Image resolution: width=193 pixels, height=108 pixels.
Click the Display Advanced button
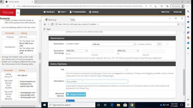[76, 94]
